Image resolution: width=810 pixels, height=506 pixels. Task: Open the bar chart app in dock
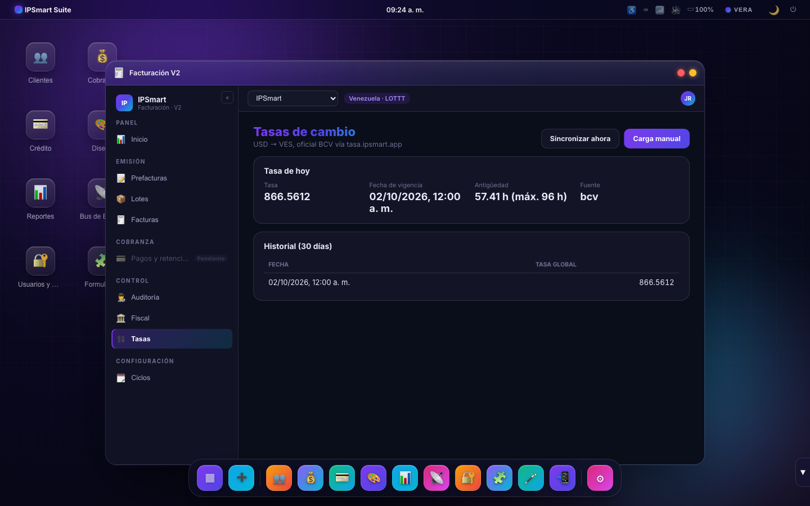tap(405, 478)
